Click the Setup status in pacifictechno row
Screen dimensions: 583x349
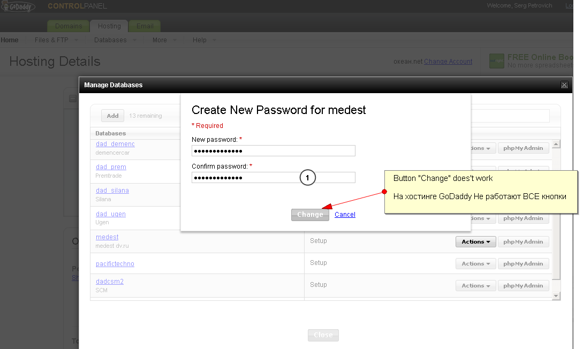click(319, 263)
